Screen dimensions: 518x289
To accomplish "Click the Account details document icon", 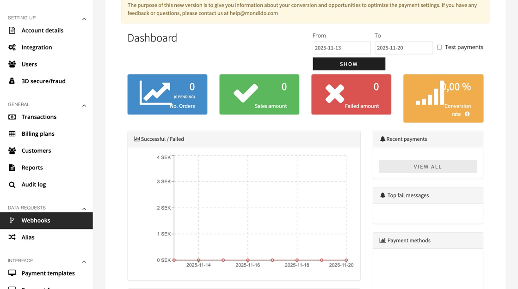I will (12, 30).
